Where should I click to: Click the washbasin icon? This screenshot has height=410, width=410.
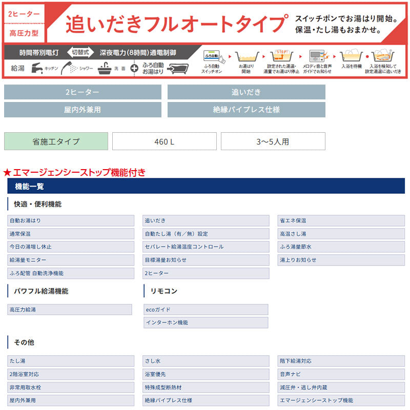point(105,69)
